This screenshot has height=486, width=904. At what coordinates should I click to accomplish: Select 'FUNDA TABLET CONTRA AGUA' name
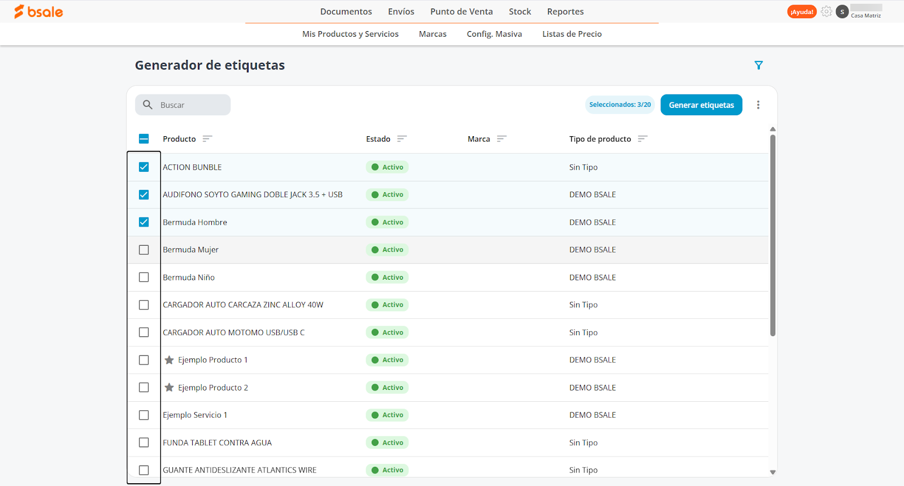pyautogui.click(x=217, y=442)
